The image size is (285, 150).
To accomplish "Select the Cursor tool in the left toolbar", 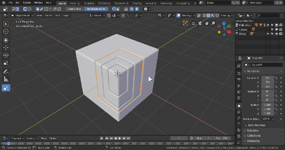I will 6,32.
